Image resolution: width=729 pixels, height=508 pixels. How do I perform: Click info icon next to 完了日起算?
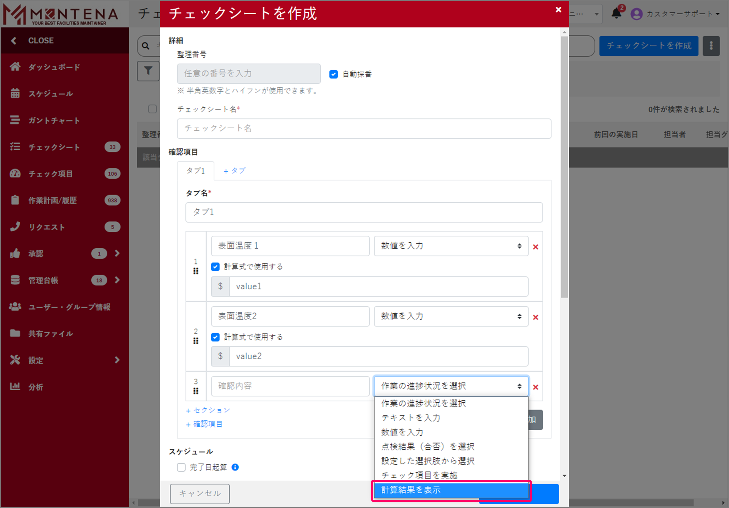click(235, 467)
